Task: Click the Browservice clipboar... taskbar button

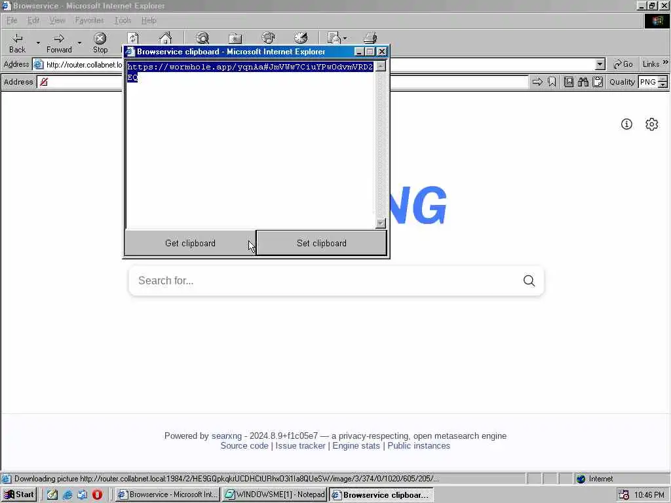Action: 381,494
